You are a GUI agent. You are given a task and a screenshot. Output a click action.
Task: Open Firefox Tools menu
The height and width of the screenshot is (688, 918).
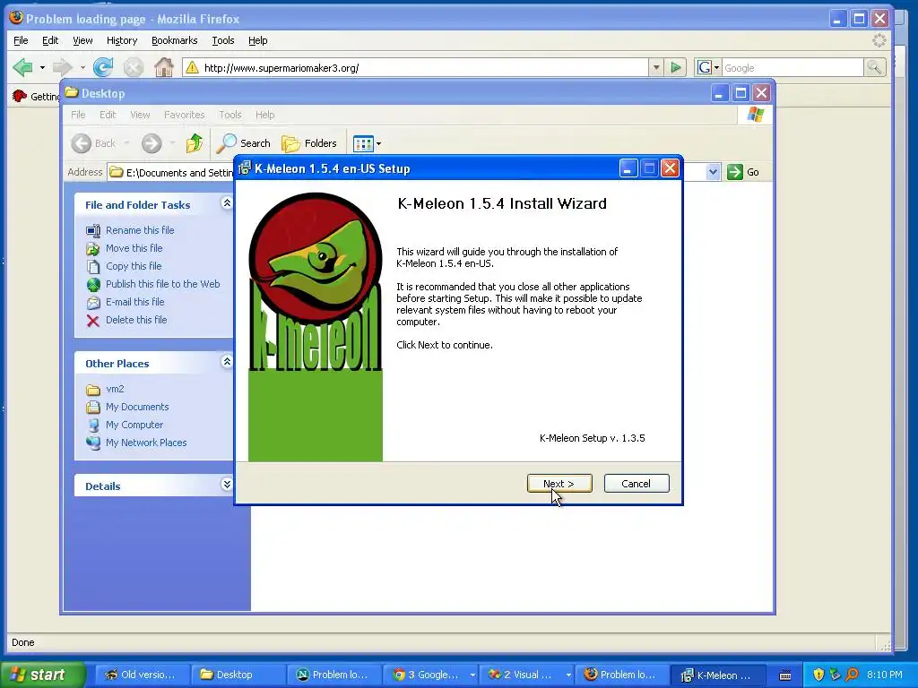(223, 40)
